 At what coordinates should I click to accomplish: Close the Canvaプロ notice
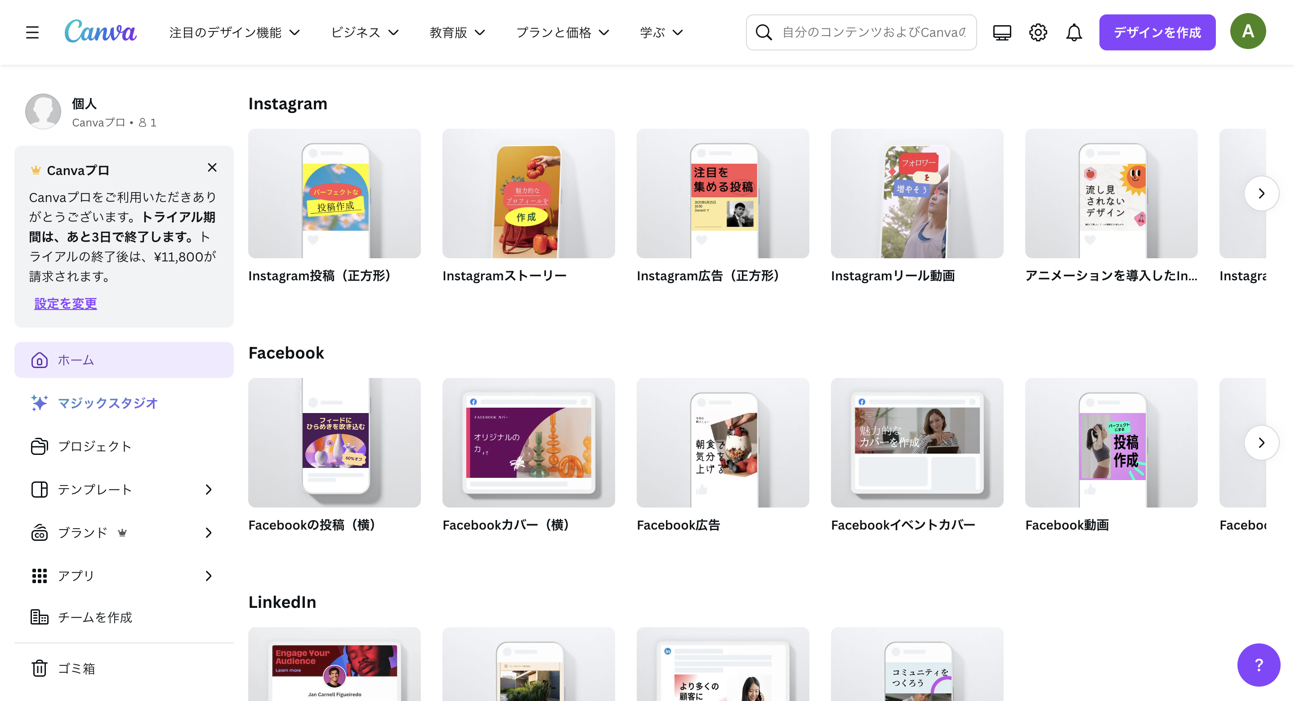[212, 167]
